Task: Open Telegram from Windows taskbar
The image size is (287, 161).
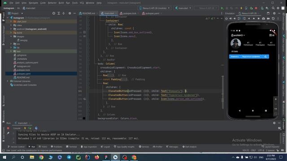Action: tap(69, 157)
